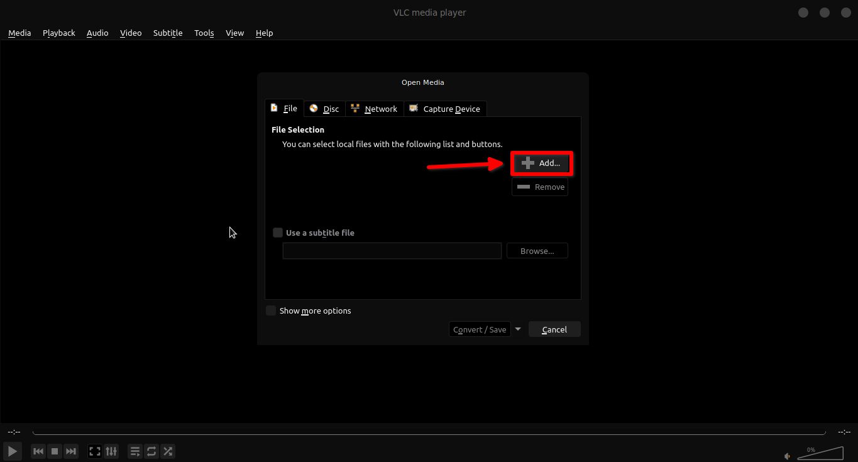858x462 pixels.
Task: Enable the 'Use a subtitle file' checkbox
Action: click(x=278, y=233)
